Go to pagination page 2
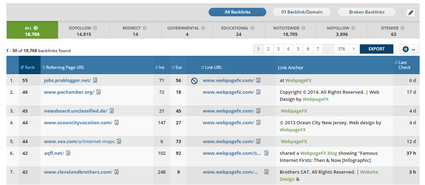This screenshot has width=425, height=185. point(268,49)
